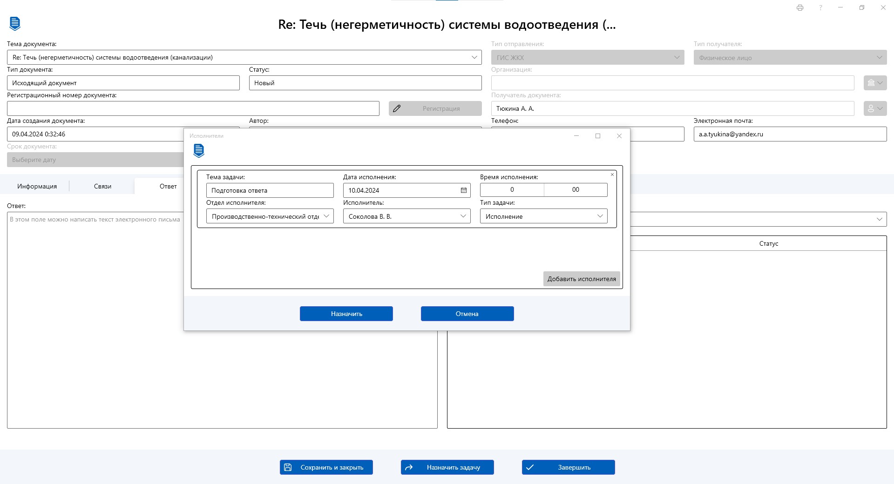Click the document logo in Исполнители dialog

tap(199, 150)
